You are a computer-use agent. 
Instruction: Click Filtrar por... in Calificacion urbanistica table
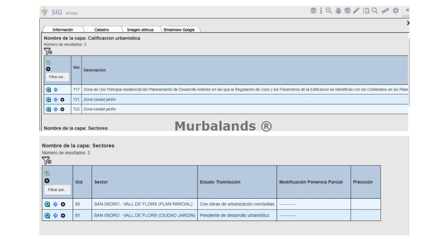tap(57, 77)
